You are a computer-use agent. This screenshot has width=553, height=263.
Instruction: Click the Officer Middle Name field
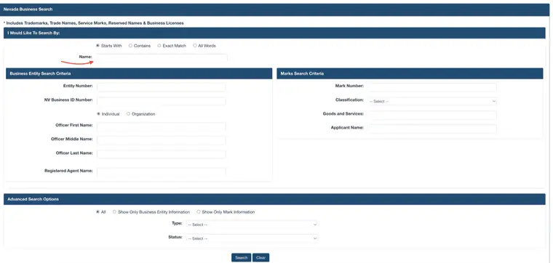point(162,140)
